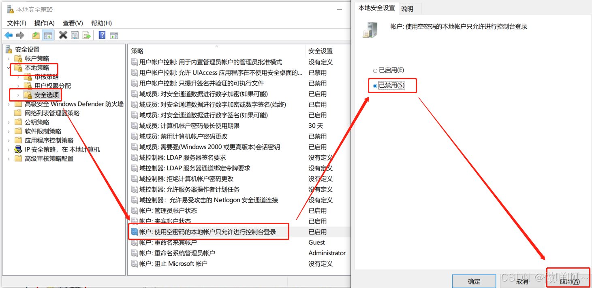Select 用户帐户控制: 只提升签名并验证的可执行文件 row
This screenshot has height=288, width=592.
click(x=239, y=83)
